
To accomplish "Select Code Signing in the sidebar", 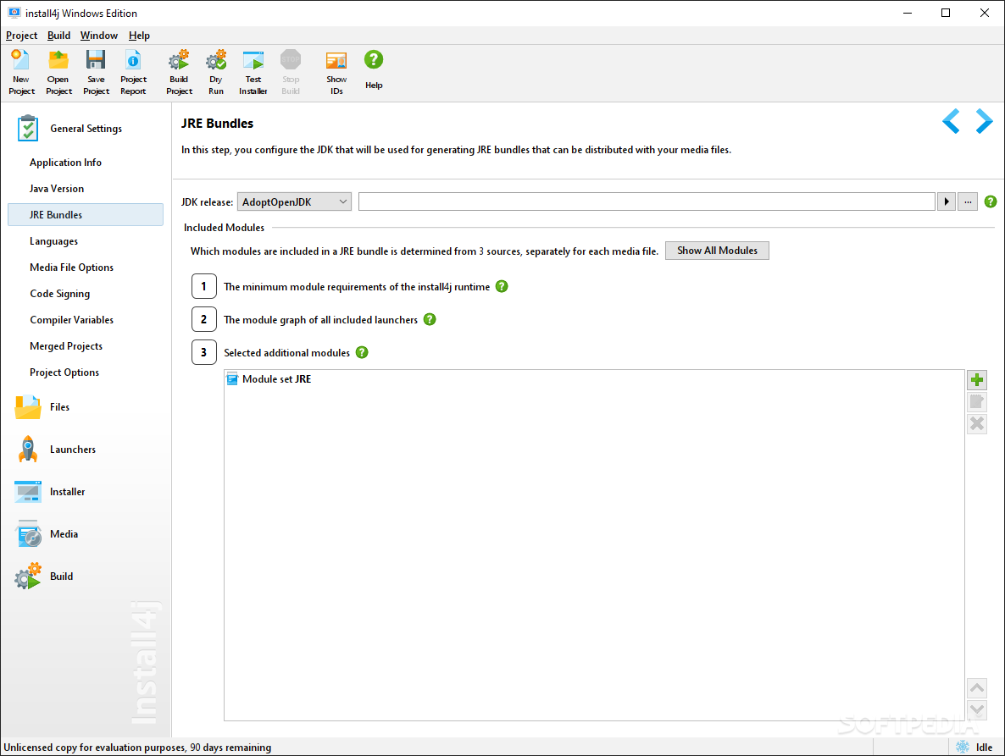I will (x=86, y=294).
